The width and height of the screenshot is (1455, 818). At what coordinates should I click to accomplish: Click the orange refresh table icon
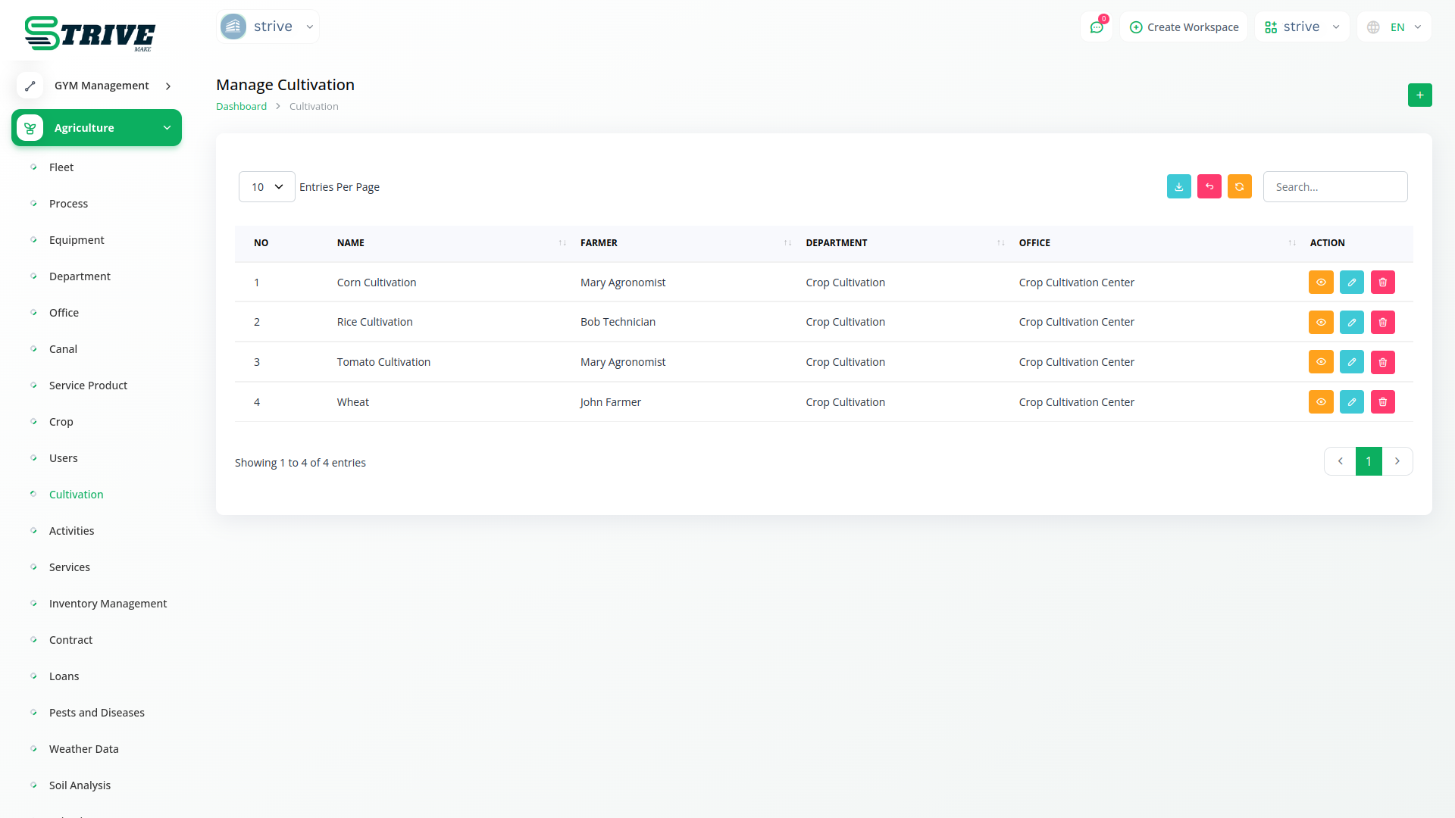(1239, 186)
